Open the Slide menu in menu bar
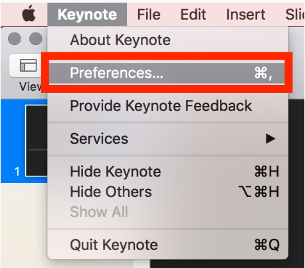 point(295,15)
